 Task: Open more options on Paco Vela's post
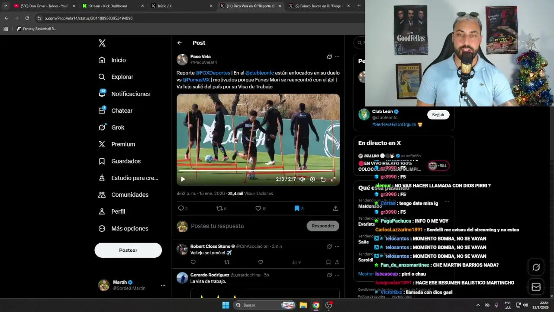pos(337,57)
